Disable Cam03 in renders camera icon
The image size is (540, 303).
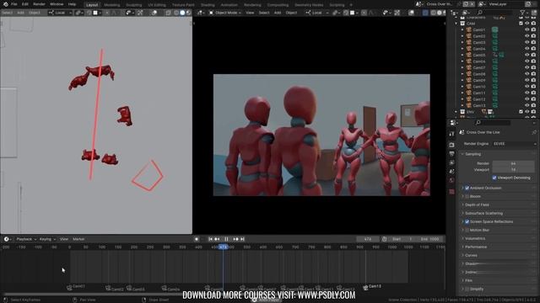tap(533, 42)
